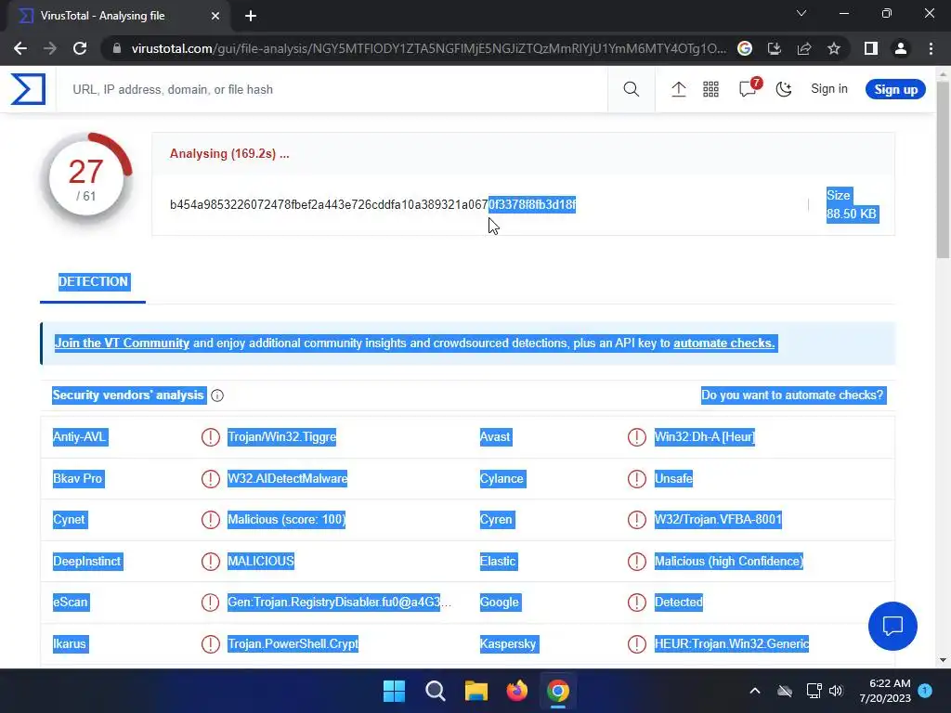Reload the page
Viewport: 951px width, 713px height.
(80, 48)
